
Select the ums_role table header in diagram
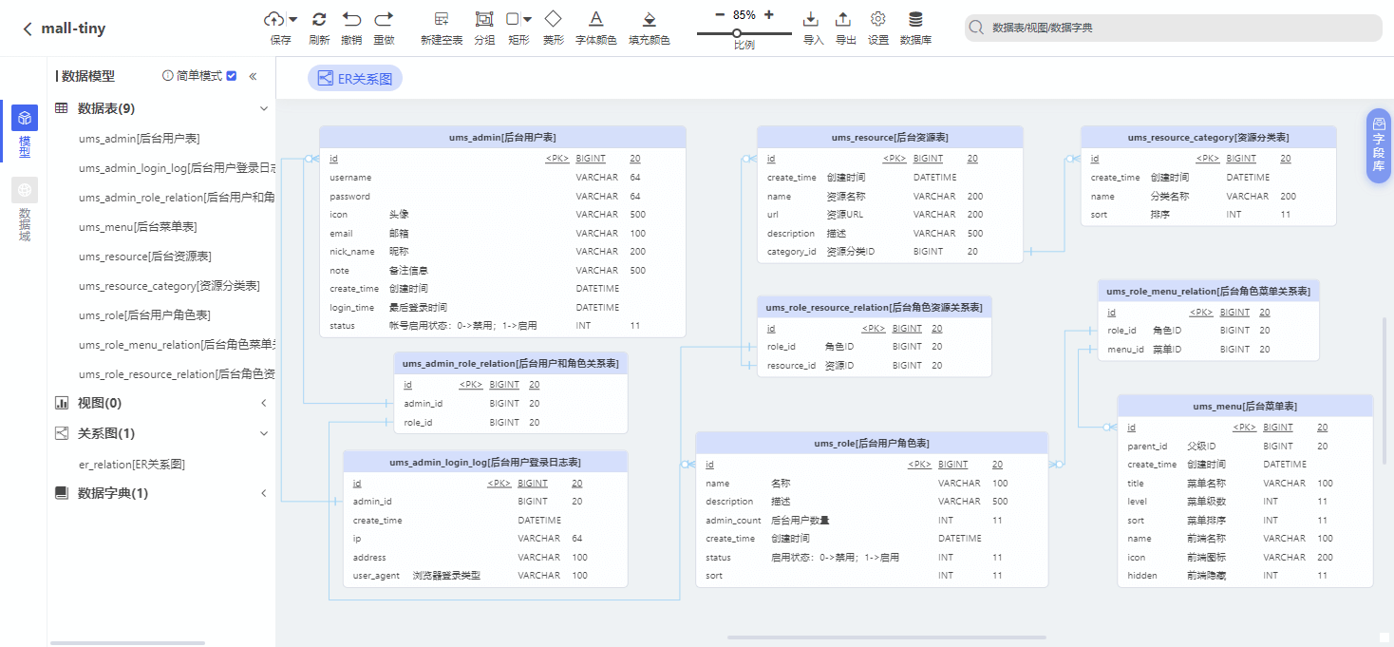click(872, 443)
